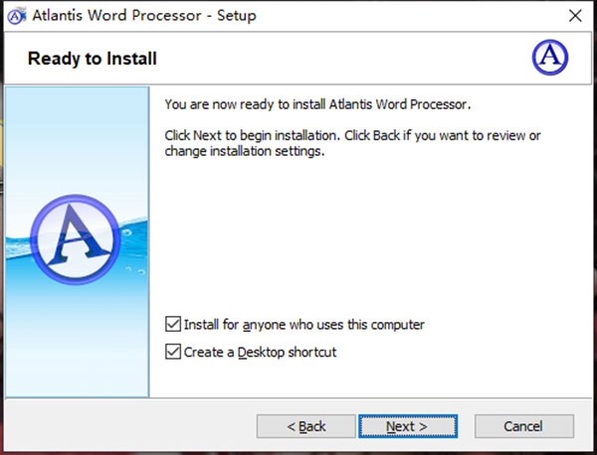Click the round Atlantis logo in the header
The width and height of the screenshot is (597, 455).
pyautogui.click(x=550, y=57)
